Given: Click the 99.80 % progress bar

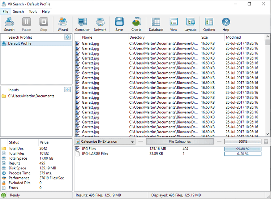Looking at the screenshot, I should tap(243, 149).
